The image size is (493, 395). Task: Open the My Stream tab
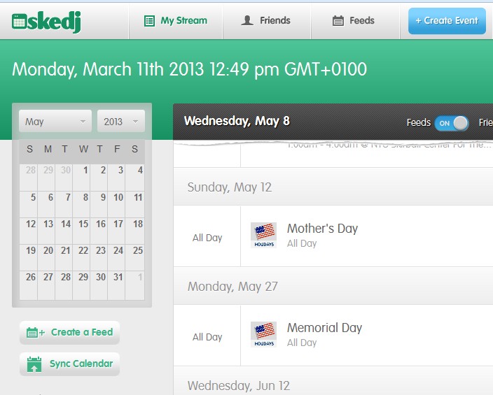tap(176, 21)
